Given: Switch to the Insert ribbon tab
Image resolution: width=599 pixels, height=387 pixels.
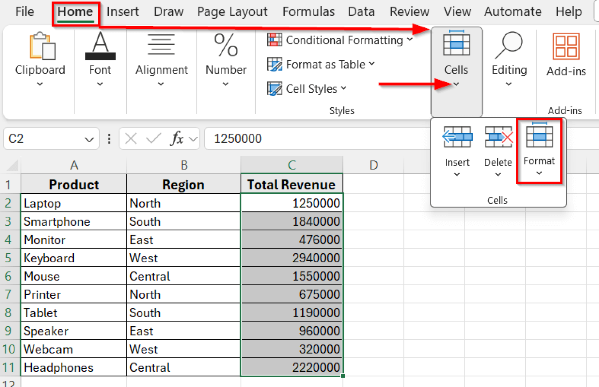Looking at the screenshot, I should coord(122,12).
